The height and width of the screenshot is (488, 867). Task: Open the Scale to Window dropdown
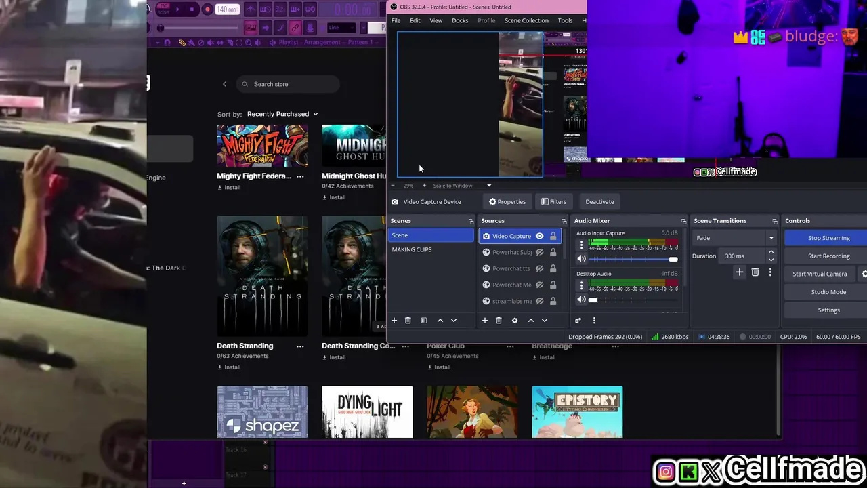coord(463,186)
